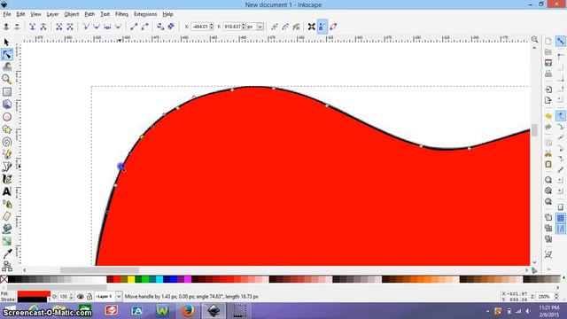This screenshot has height=319, width=567.
Task: Select the Ellipse circle tool
Action: 7,117
